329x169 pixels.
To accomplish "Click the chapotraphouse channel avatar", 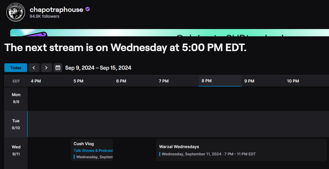I will click(x=16, y=12).
